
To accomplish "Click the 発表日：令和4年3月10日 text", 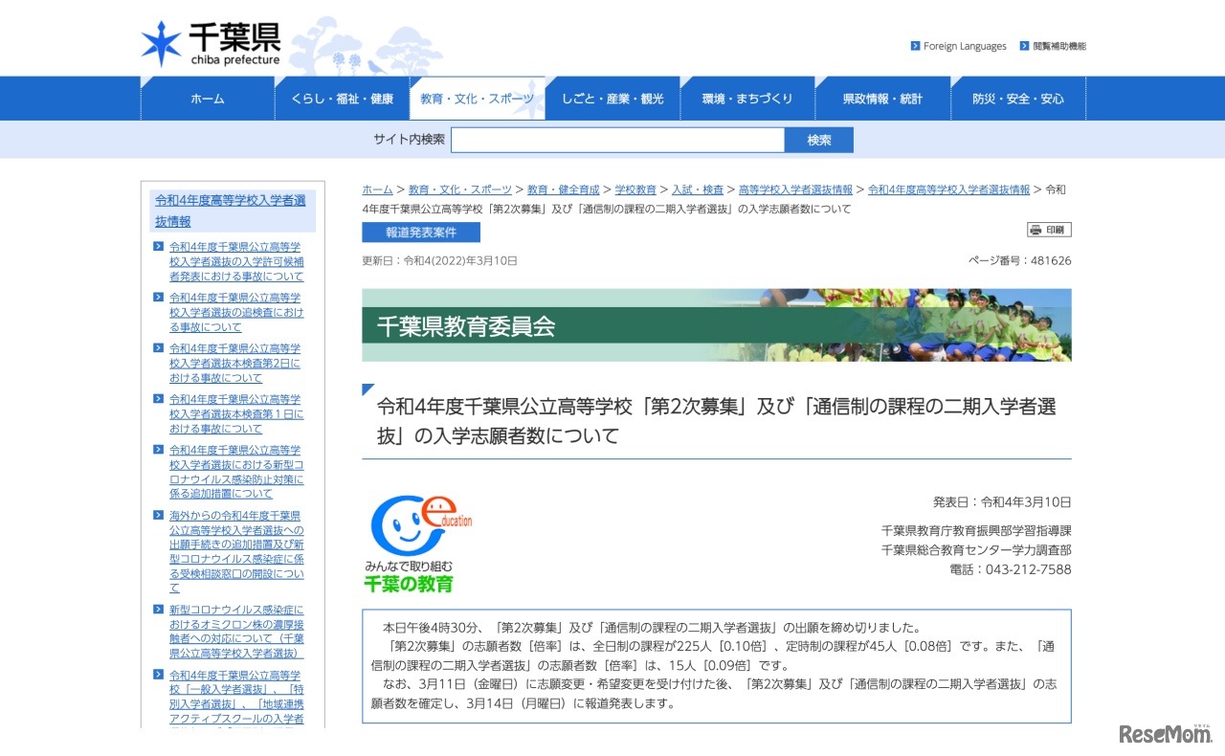I will [1002, 501].
